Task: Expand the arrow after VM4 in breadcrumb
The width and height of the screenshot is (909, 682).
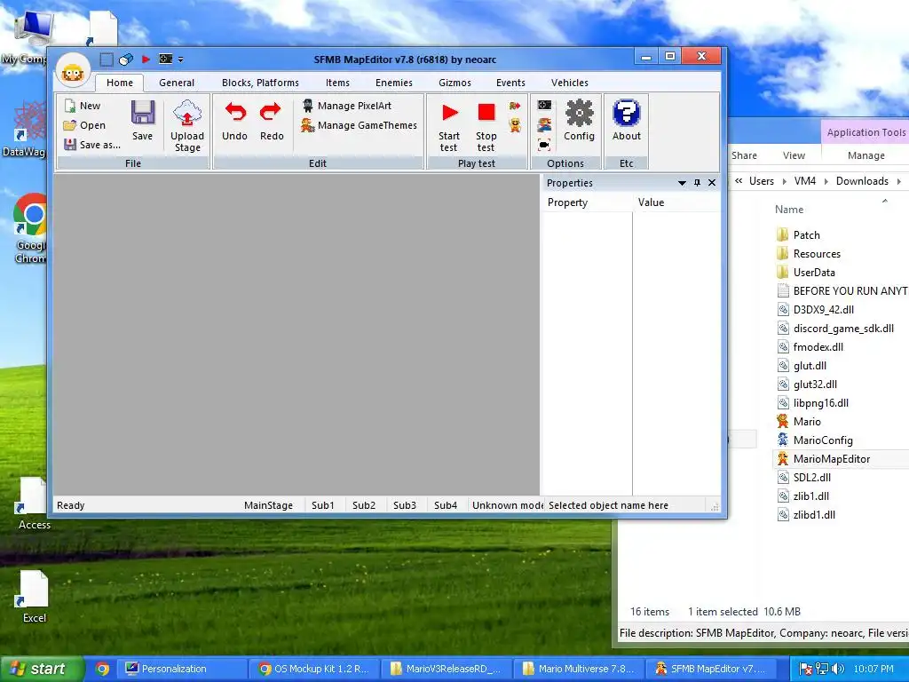Action: coord(826,181)
